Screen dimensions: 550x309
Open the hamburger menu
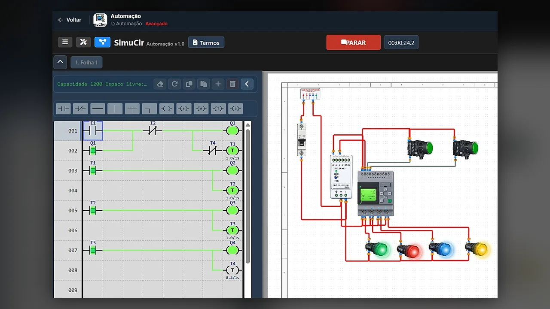(x=65, y=42)
